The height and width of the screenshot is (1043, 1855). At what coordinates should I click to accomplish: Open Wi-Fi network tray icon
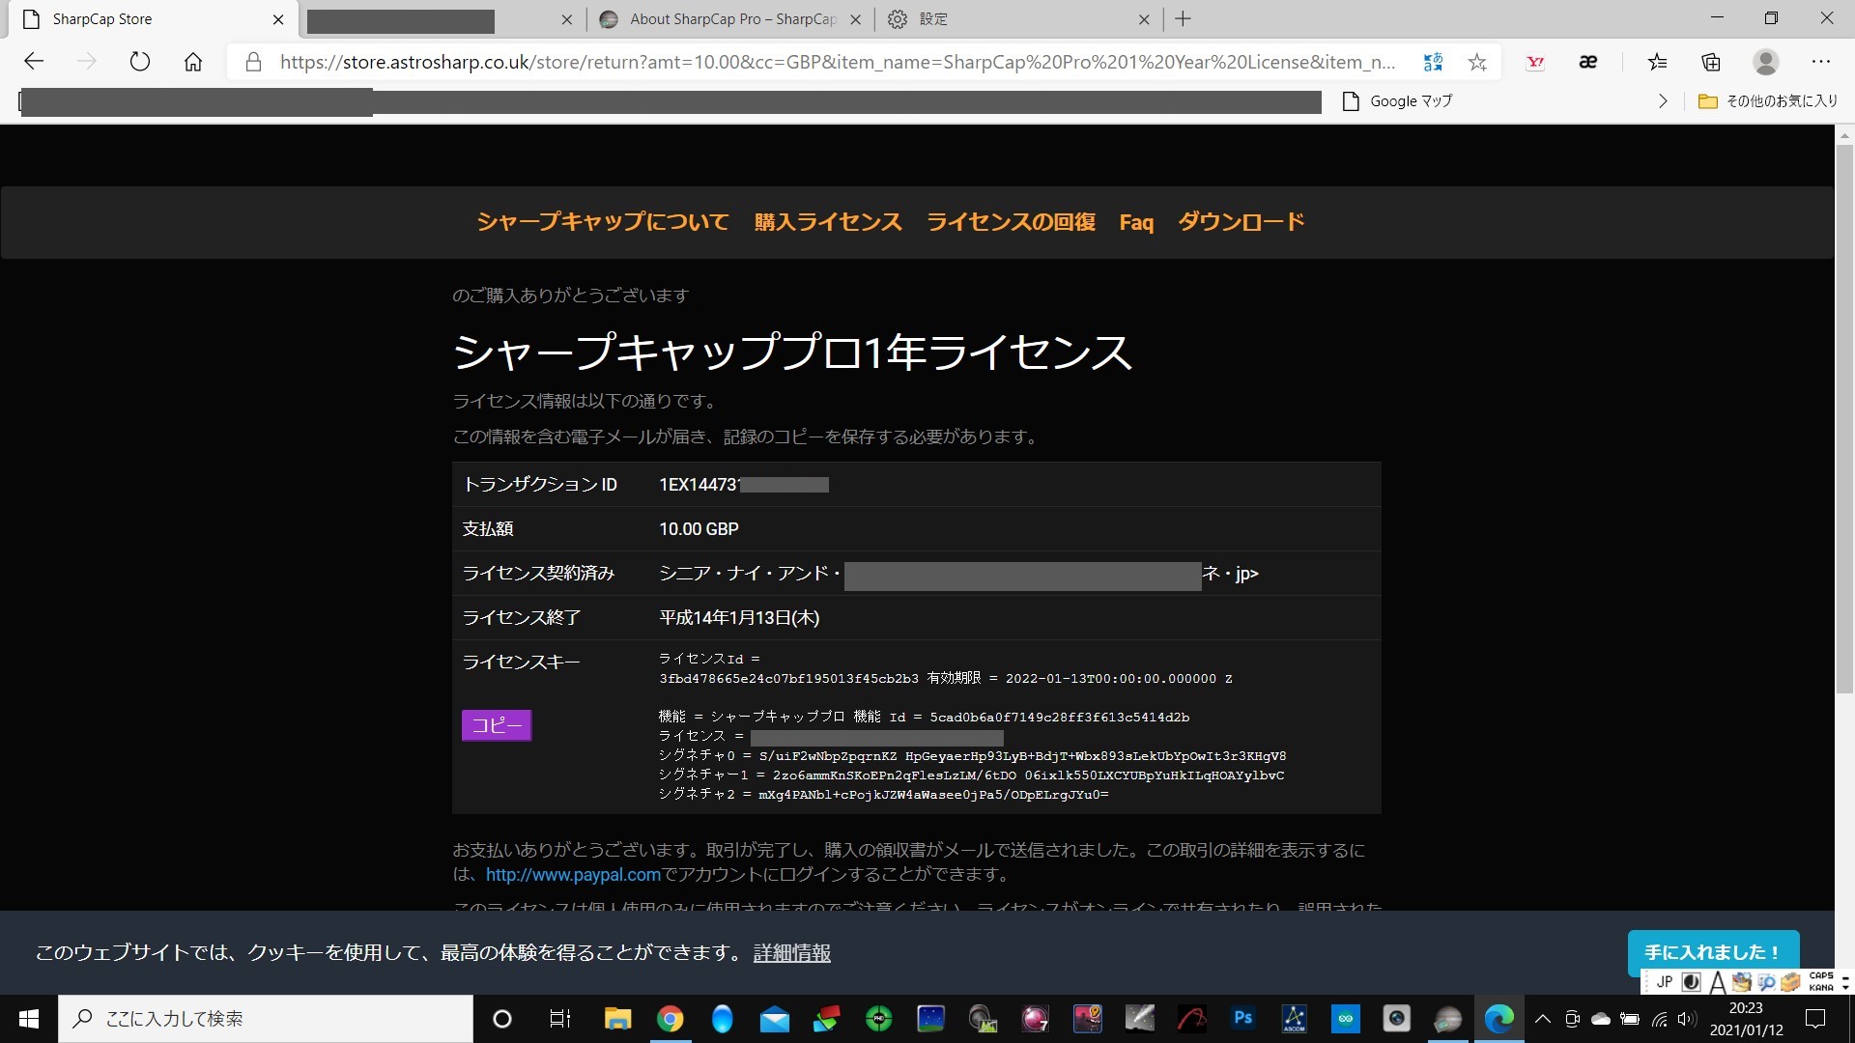[x=1659, y=1019]
